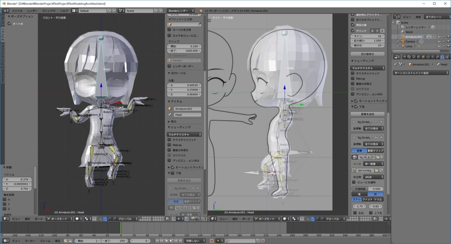Click bone properties tab icon
Screen dimensions: 451x244
[x=437, y=57]
